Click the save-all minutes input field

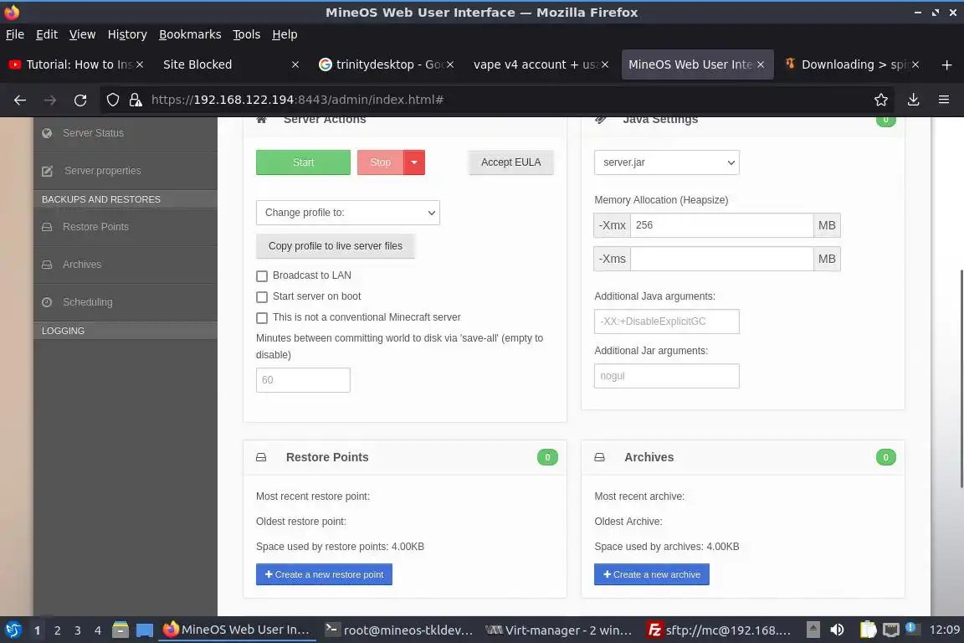click(x=303, y=380)
